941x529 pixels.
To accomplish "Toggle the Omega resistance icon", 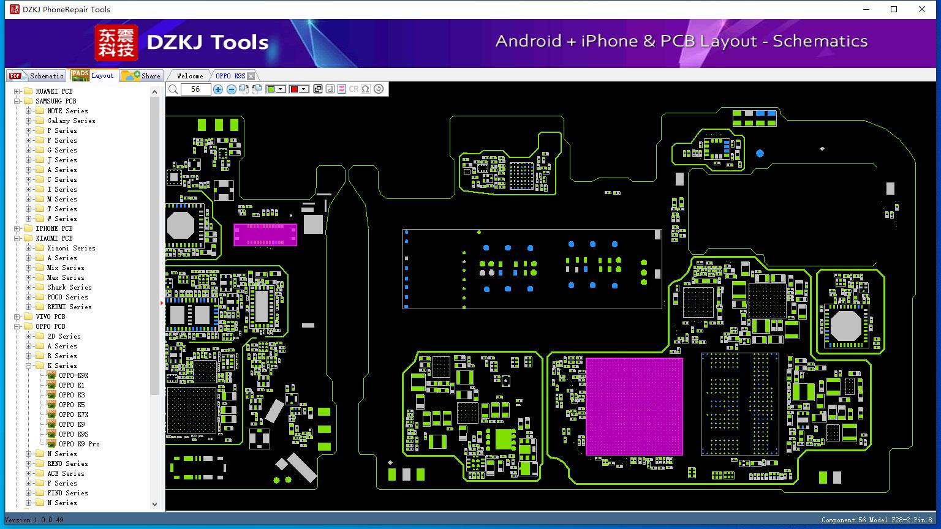I will coord(366,89).
